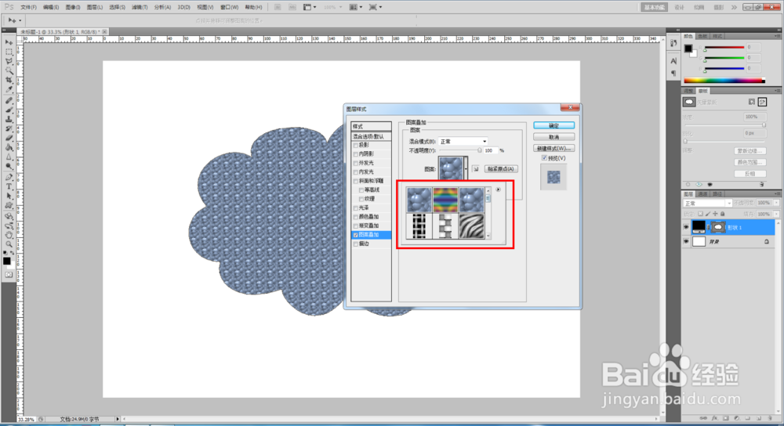Click the lock icon on the 背景 layer
This screenshot has width=784, height=426.
[767, 242]
